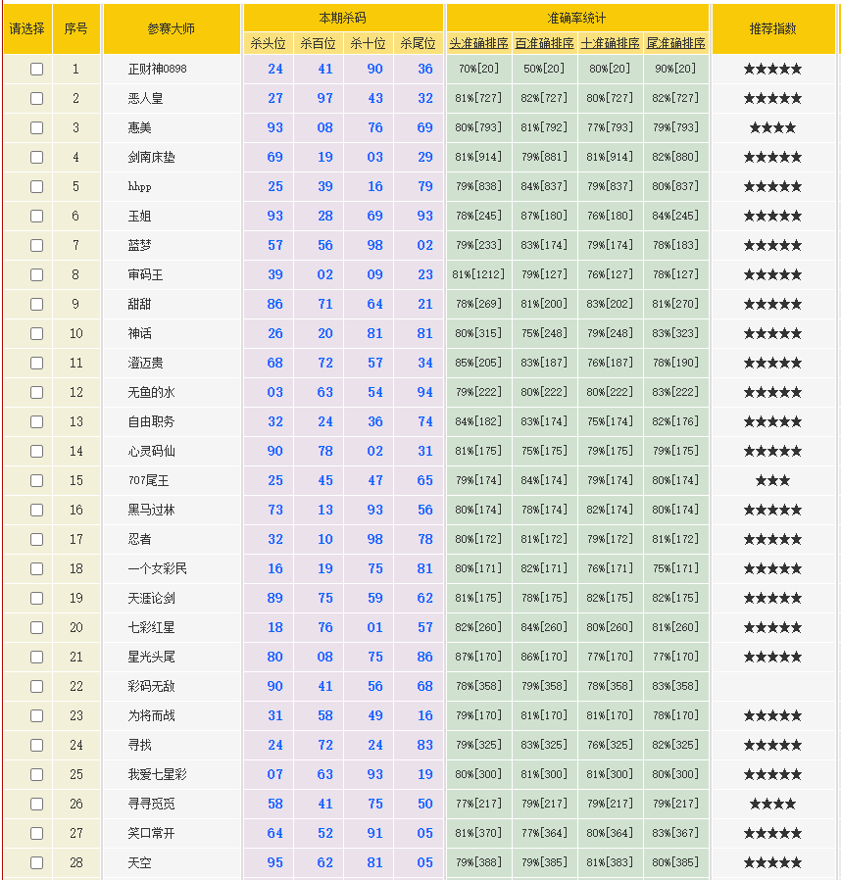Viewport: 841px width, 880px height.
Task: Click the star rating for 审码王
Action: point(772,274)
